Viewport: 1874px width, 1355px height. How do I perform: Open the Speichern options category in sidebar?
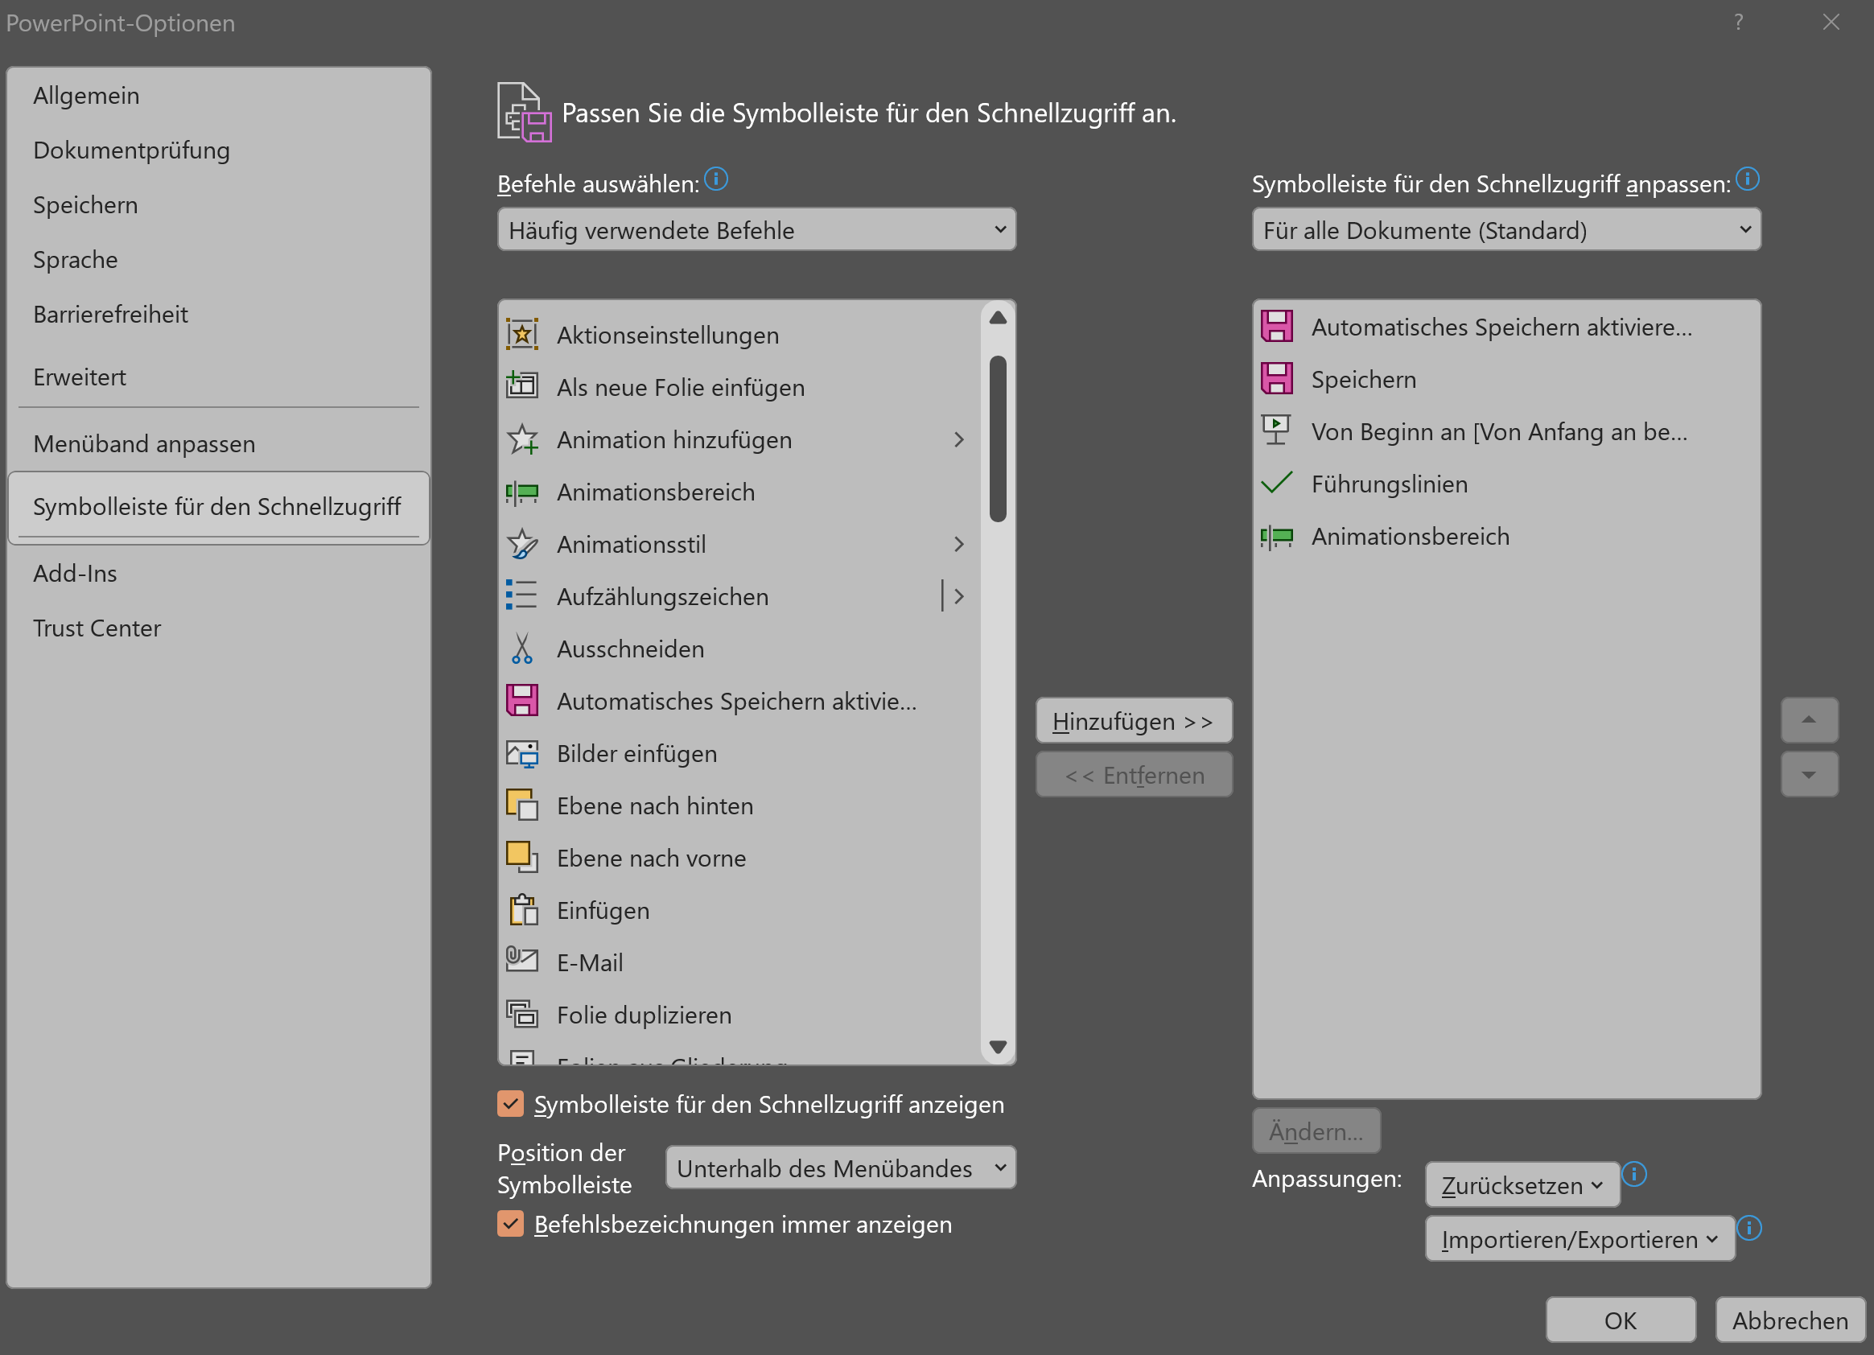pos(218,205)
